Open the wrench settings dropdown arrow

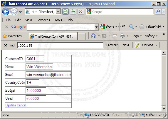(x=136, y=26)
